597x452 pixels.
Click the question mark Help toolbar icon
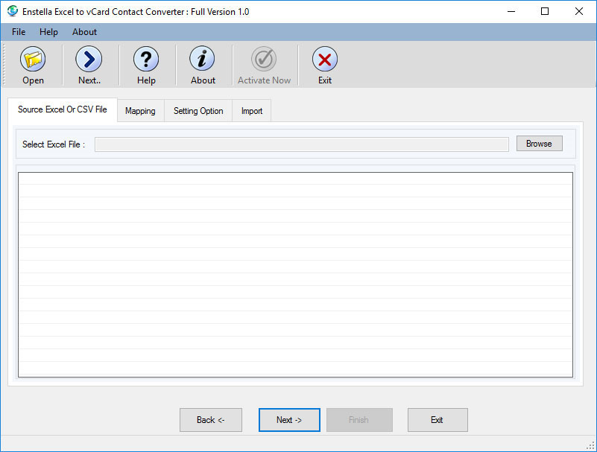(146, 60)
